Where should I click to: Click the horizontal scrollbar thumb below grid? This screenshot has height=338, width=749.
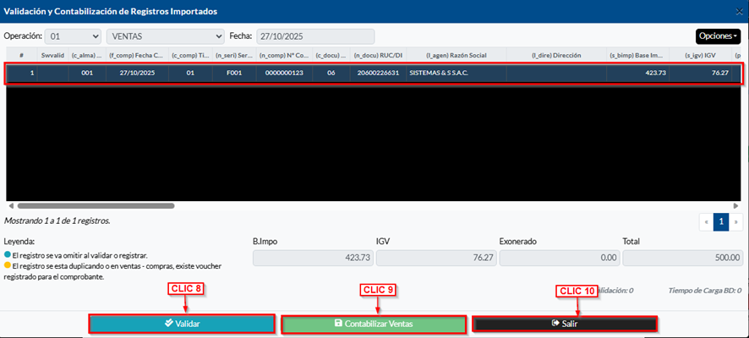[95, 205]
